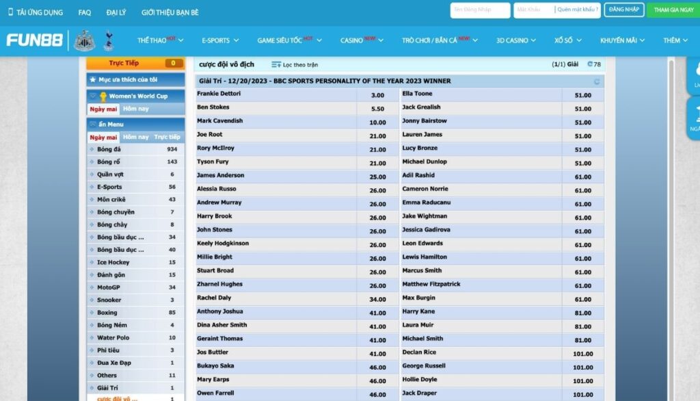This screenshot has height=401, width=700.
Task: Select the Hôm nay tab under Ẩn Menu
Action: tap(136, 137)
